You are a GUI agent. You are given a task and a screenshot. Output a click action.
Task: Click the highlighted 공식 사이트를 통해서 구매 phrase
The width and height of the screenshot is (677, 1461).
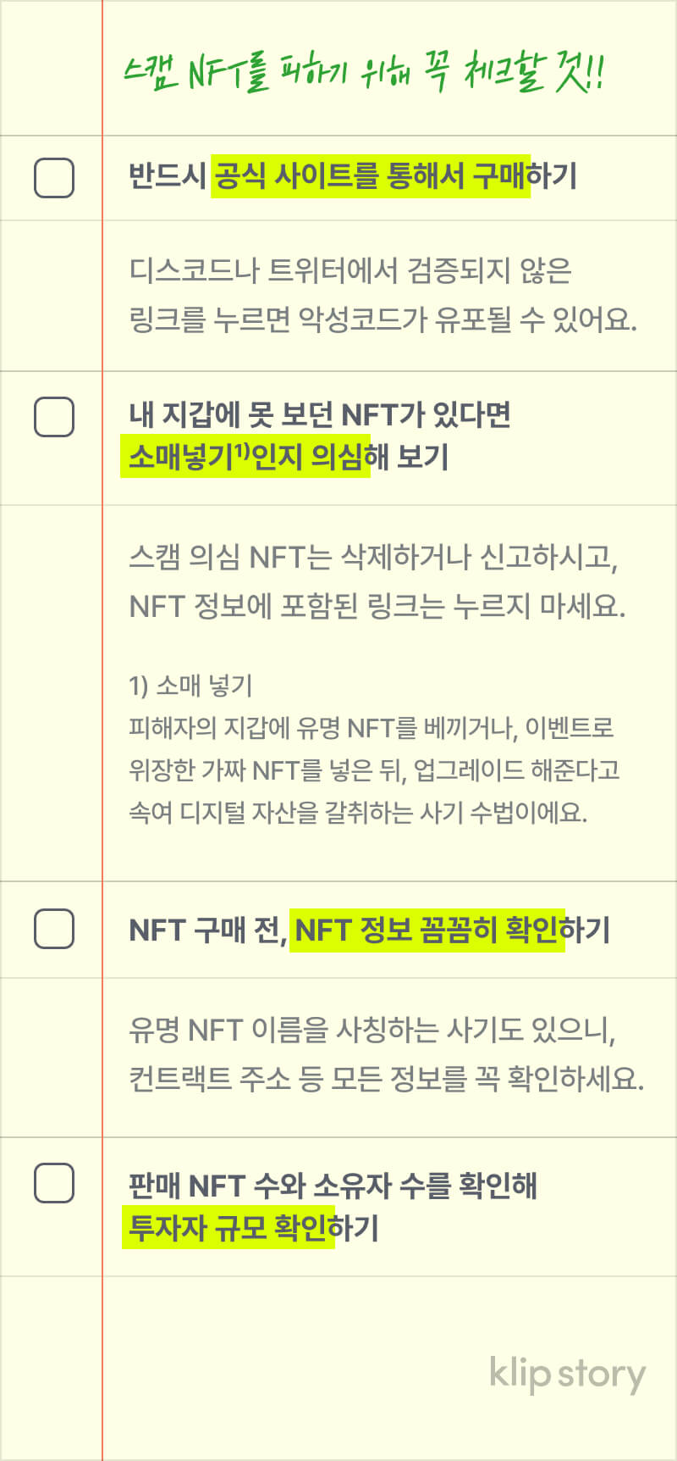371,176
